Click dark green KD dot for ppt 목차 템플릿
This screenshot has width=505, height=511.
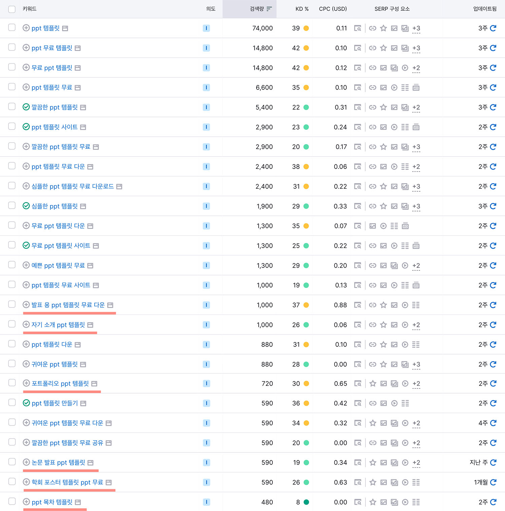tap(306, 502)
